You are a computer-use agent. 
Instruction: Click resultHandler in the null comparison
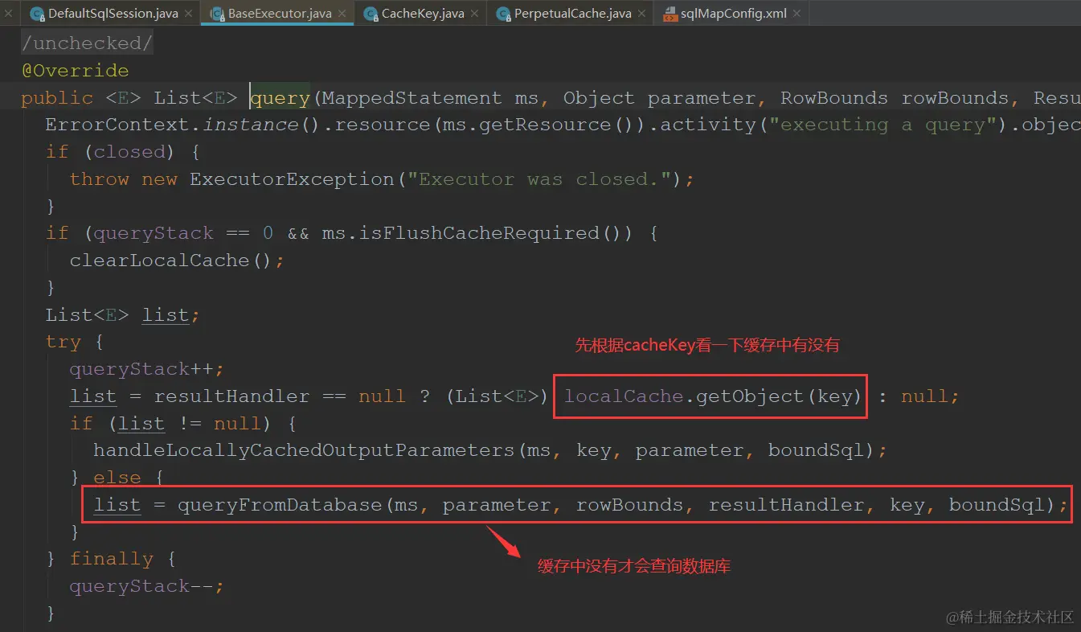231,396
